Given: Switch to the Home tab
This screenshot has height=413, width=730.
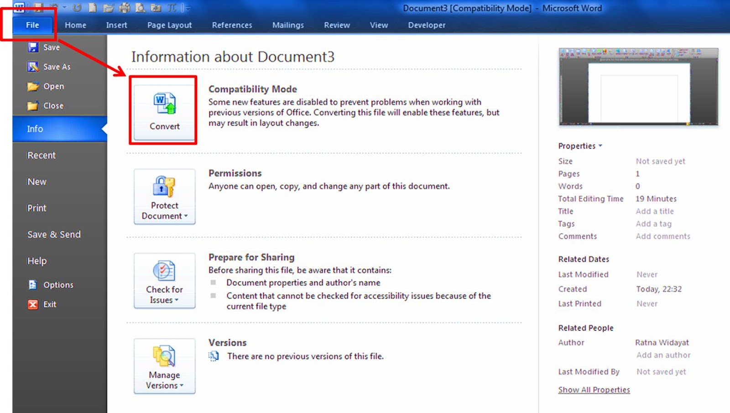Looking at the screenshot, I should click(x=75, y=25).
